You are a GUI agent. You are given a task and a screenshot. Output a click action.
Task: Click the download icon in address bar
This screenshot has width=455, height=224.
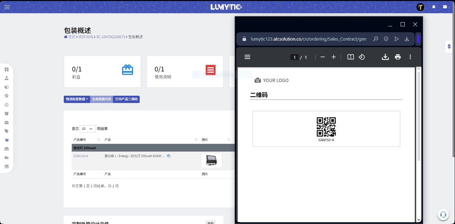click(x=407, y=39)
